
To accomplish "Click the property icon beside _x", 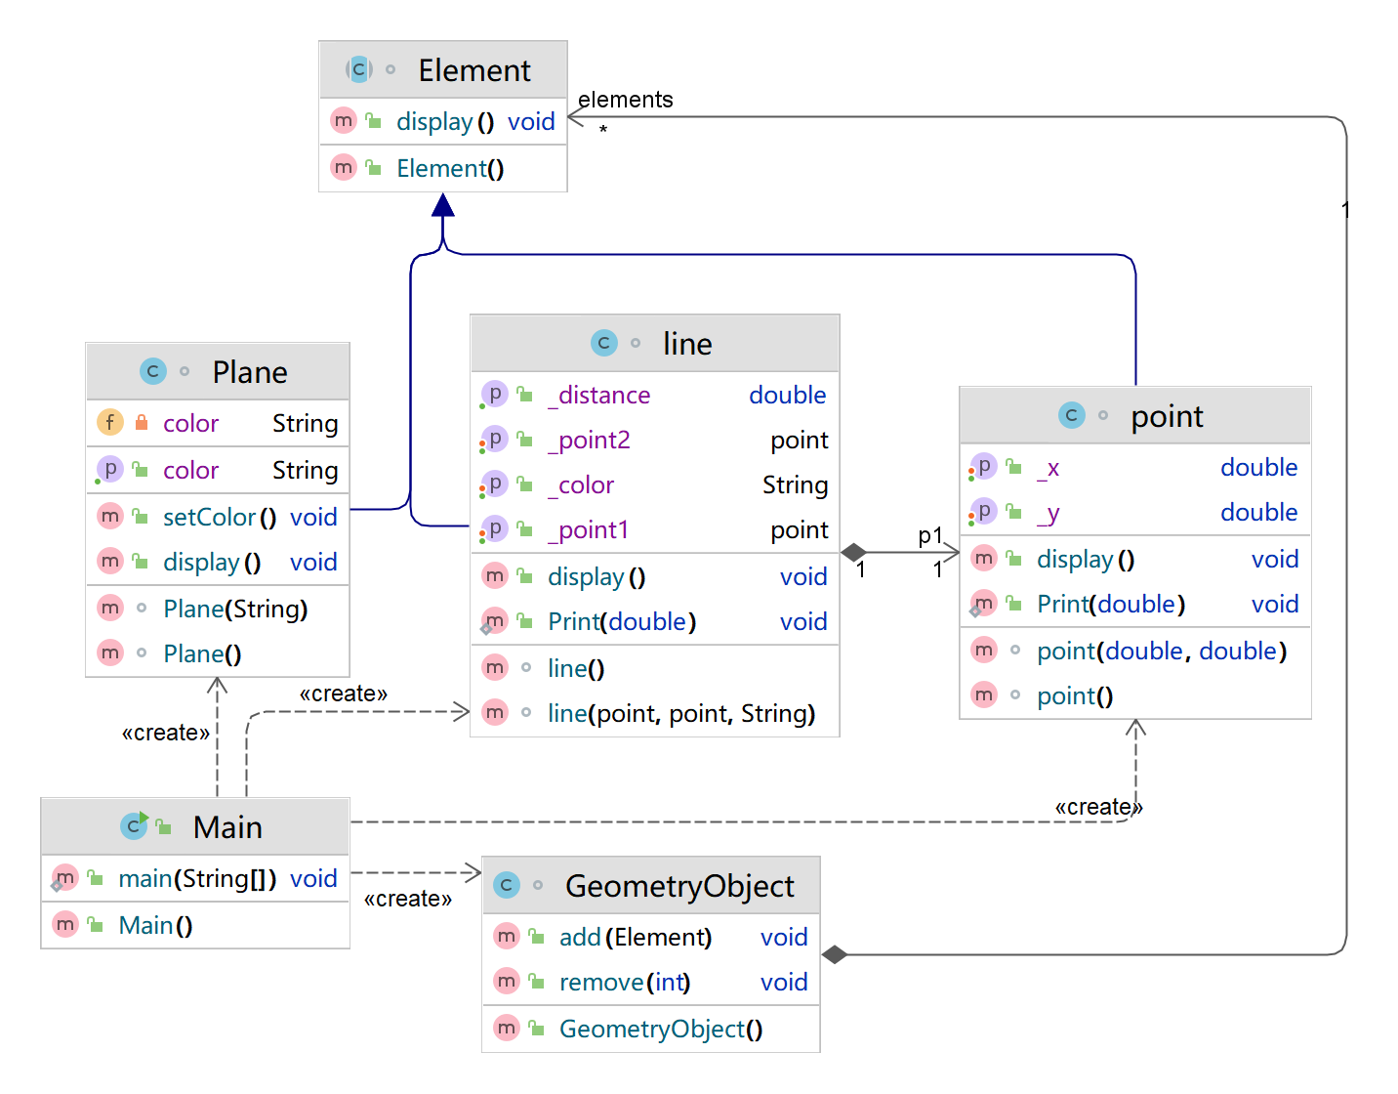I will click(983, 467).
